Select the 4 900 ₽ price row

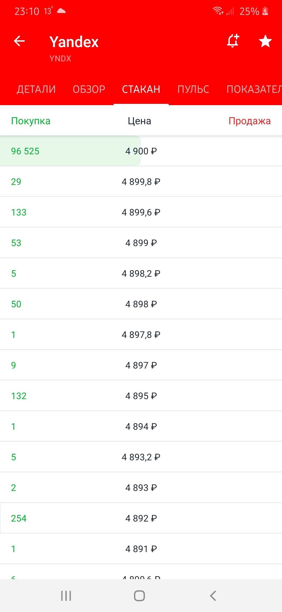click(x=141, y=151)
